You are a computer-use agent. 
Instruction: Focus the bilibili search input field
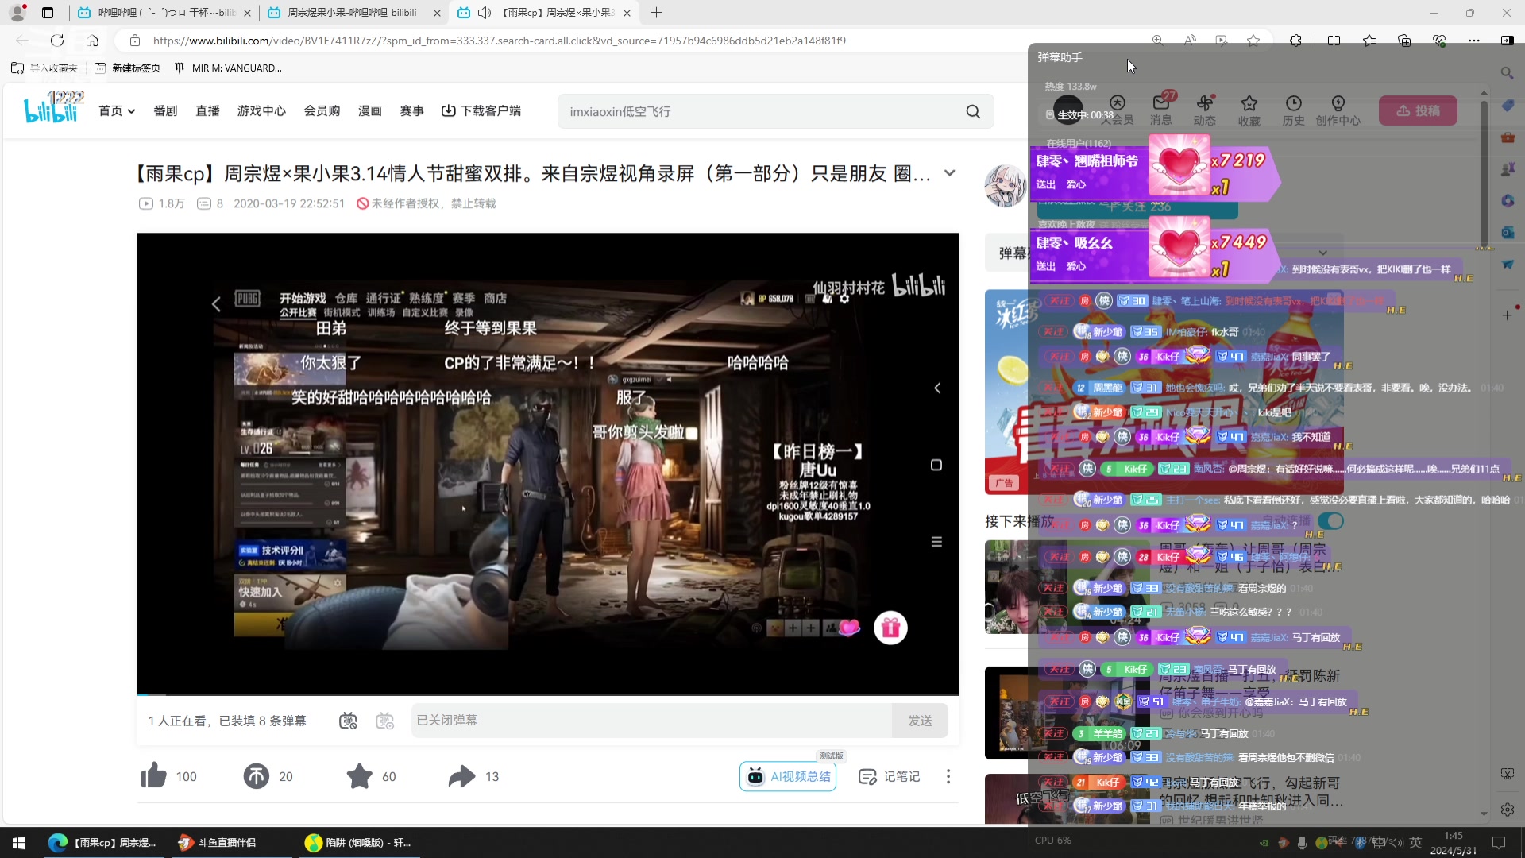tap(759, 112)
